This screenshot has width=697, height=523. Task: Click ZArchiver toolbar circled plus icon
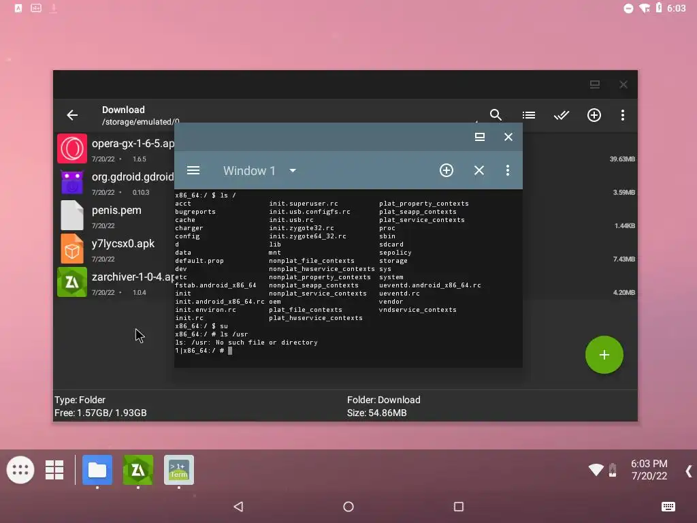(594, 115)
